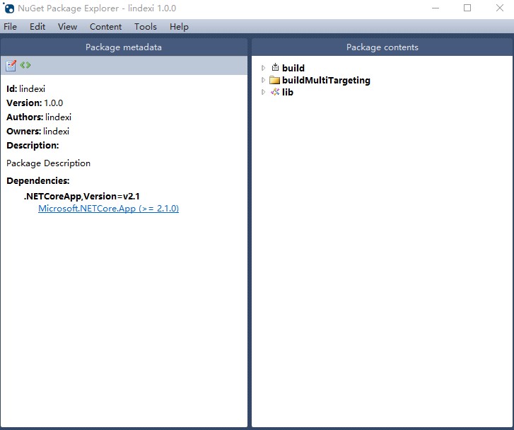Image resolution: width=514 pixels, height=430 pixels.
Task: Click the Edit metadata icon
Action: (x=11, y=65)
